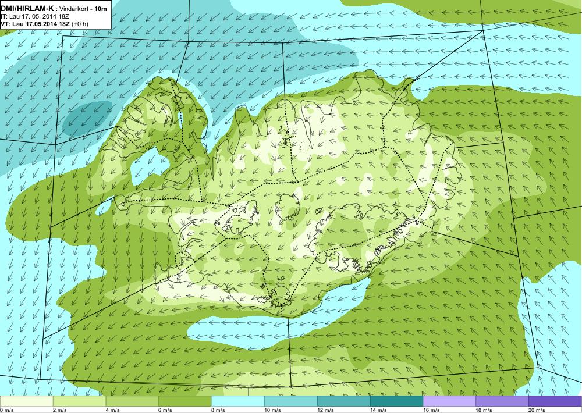Select the deep violet legend swatch above 20 m/s
Image resolution: width=582 pixels, height=413 pixels.
tap(555, 401)
